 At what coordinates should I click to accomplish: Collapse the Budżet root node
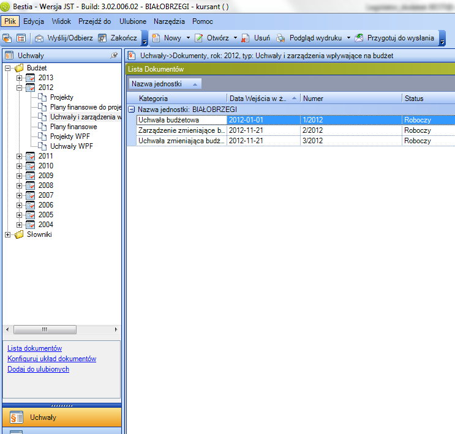7,68
